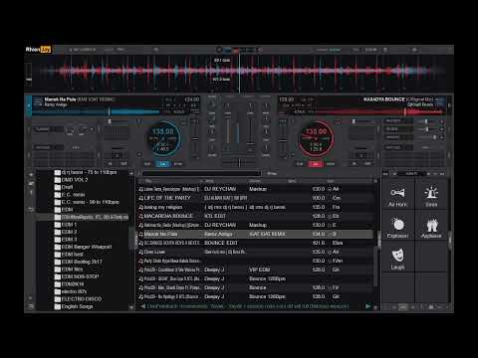Open the EDM Banger Weapon! folder
478x358 pixels.
(87, 247)
